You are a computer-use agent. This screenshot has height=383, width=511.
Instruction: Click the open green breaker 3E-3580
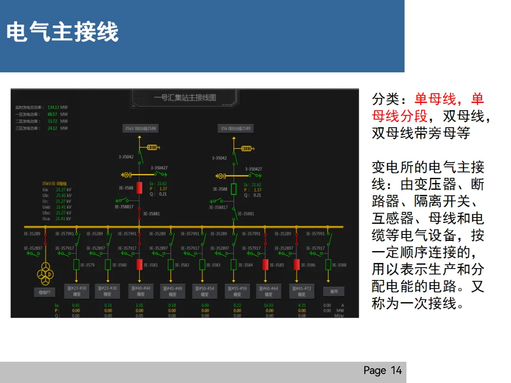point(107,264)
